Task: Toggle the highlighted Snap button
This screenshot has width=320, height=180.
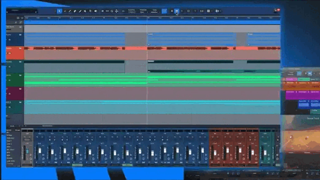Action: (x=164, y=11)
